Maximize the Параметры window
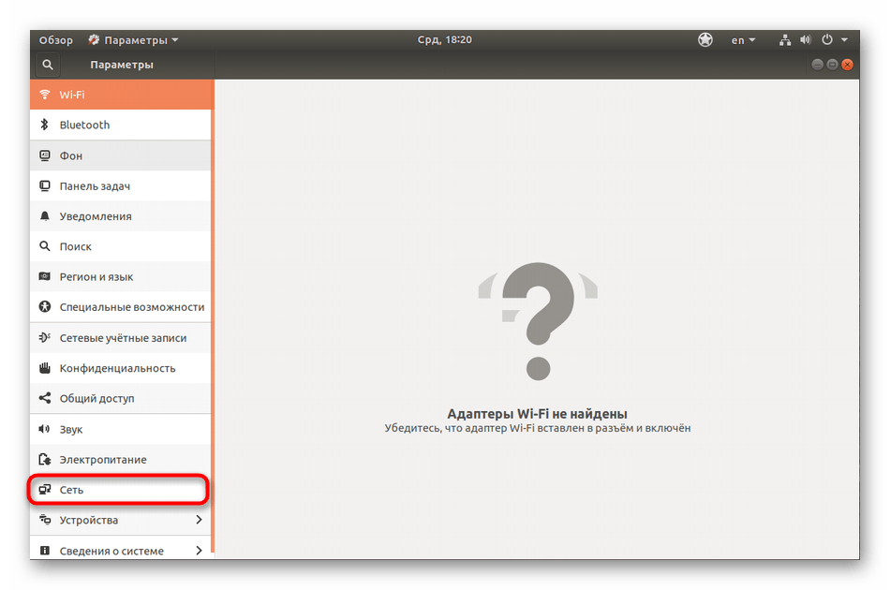Screen dimensions: 890x590 [x=832, y=65]
